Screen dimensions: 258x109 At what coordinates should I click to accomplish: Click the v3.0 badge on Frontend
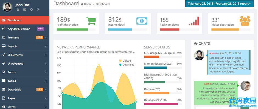pos(40,37)
